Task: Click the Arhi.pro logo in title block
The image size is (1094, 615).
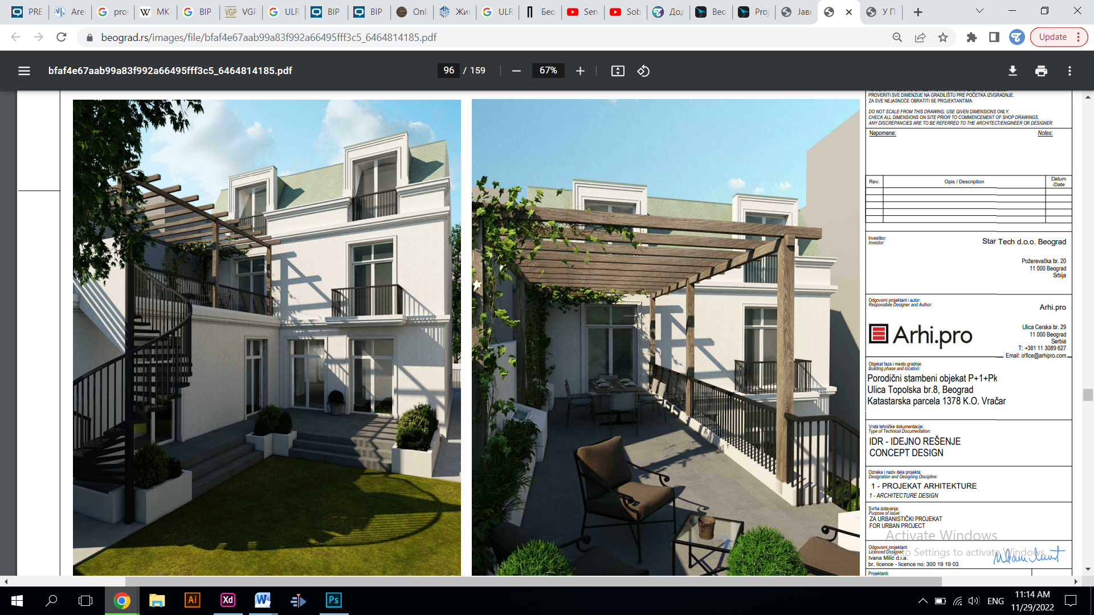Action: pyautogui.click(x=920, y=335)
